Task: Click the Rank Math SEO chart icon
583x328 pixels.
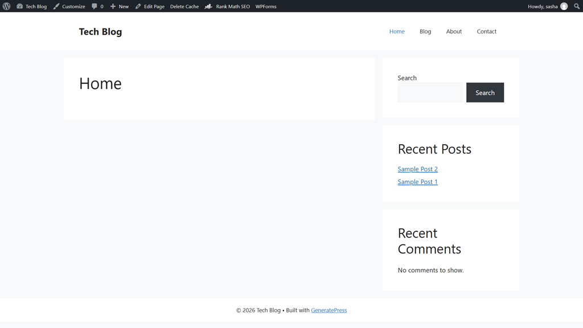Action: point(208,6)
